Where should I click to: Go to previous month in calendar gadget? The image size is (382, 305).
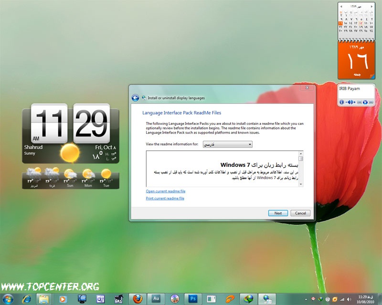pos(341,6)
